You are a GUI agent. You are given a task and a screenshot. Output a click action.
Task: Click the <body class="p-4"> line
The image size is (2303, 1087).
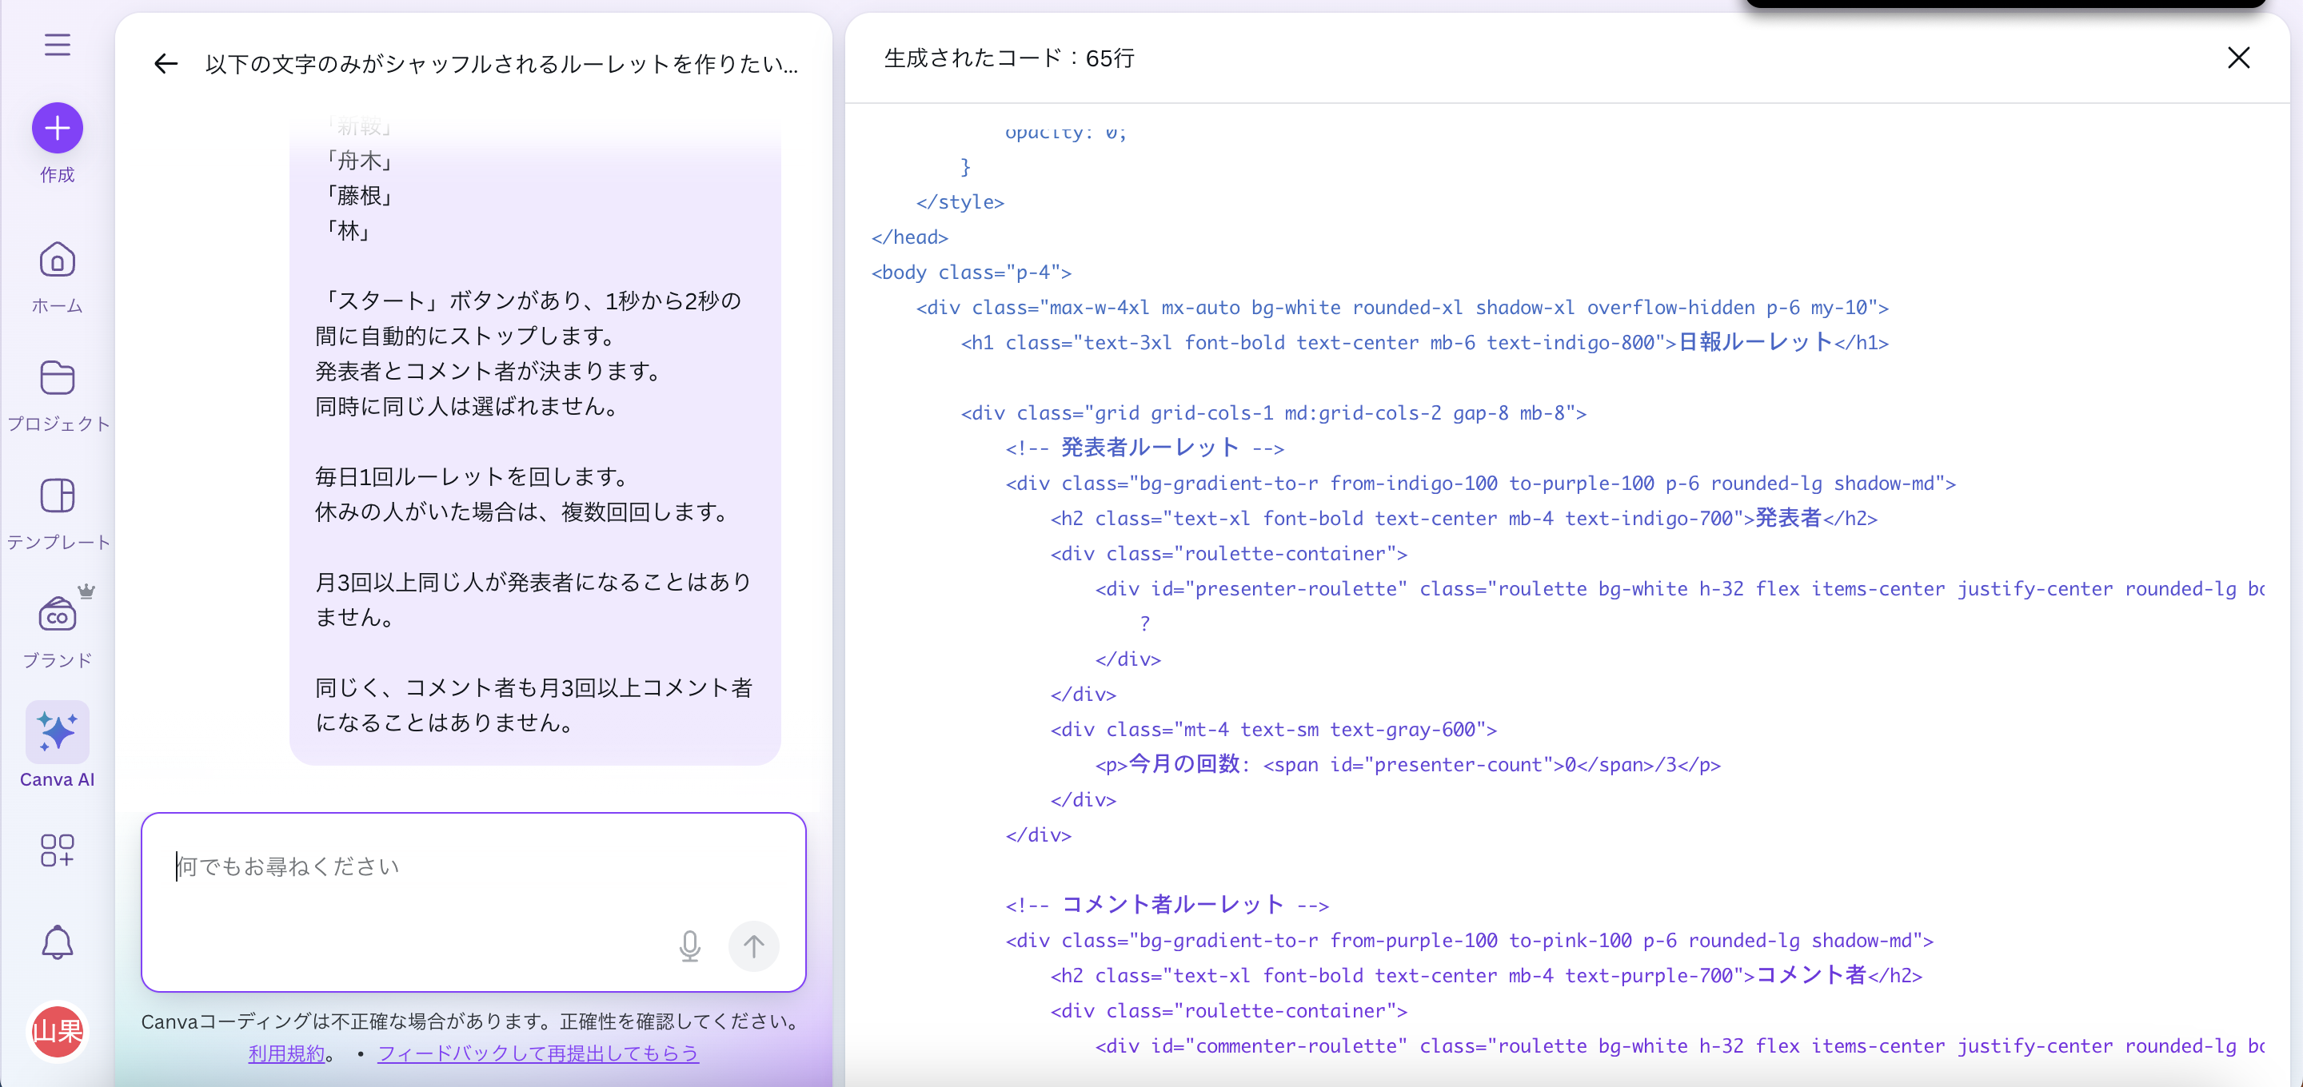(x=972, y=272)
